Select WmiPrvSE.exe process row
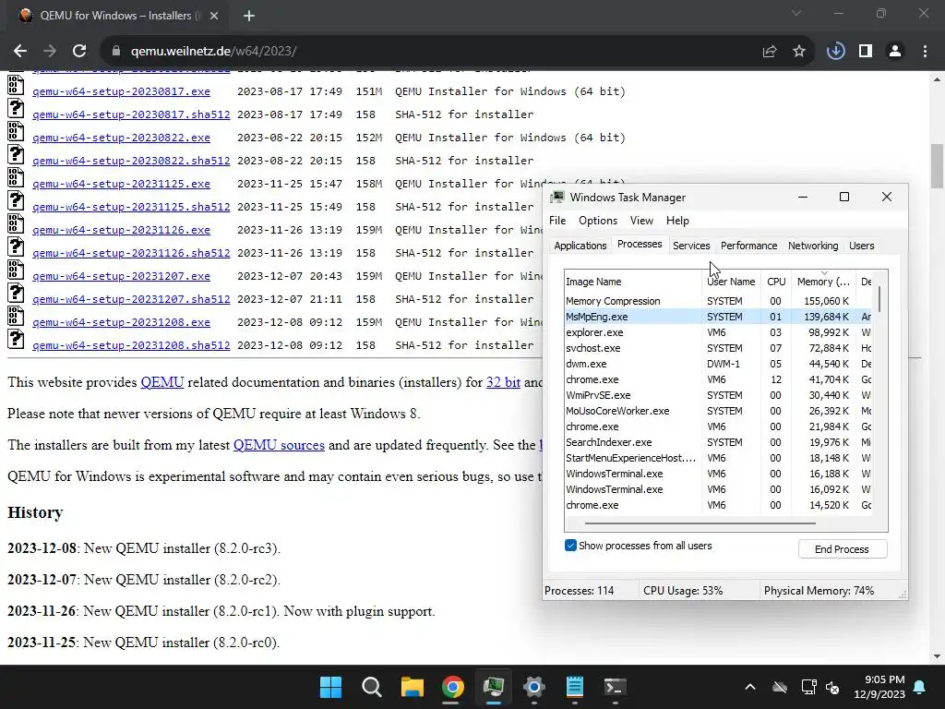 tap(718, 395)
